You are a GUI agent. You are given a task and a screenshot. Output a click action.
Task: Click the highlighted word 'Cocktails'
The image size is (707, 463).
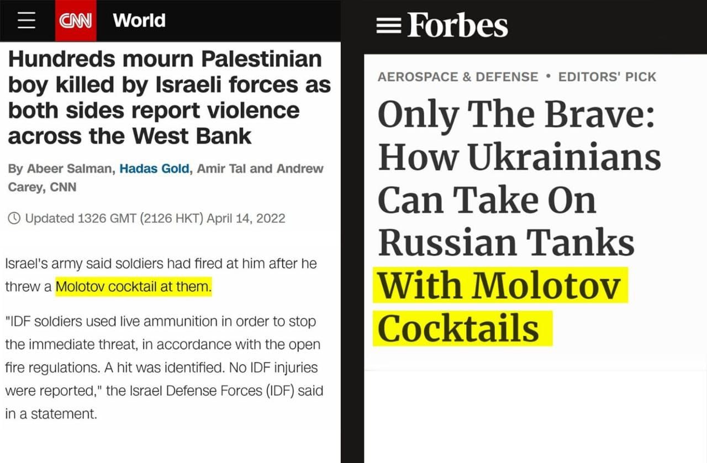pyautogui.click(x=458, y=328)
